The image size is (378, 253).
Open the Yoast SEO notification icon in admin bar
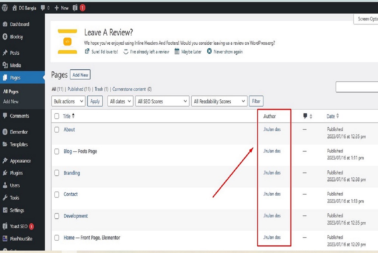click(75, 8)
